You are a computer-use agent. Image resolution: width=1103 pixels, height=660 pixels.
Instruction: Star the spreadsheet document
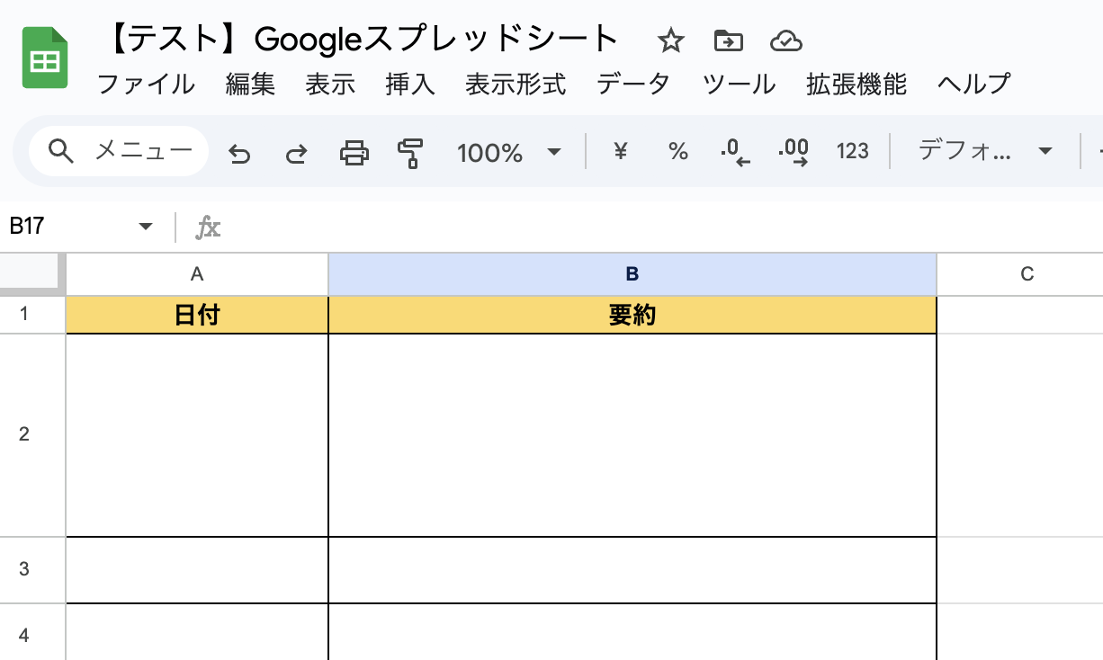click(670, 40)
